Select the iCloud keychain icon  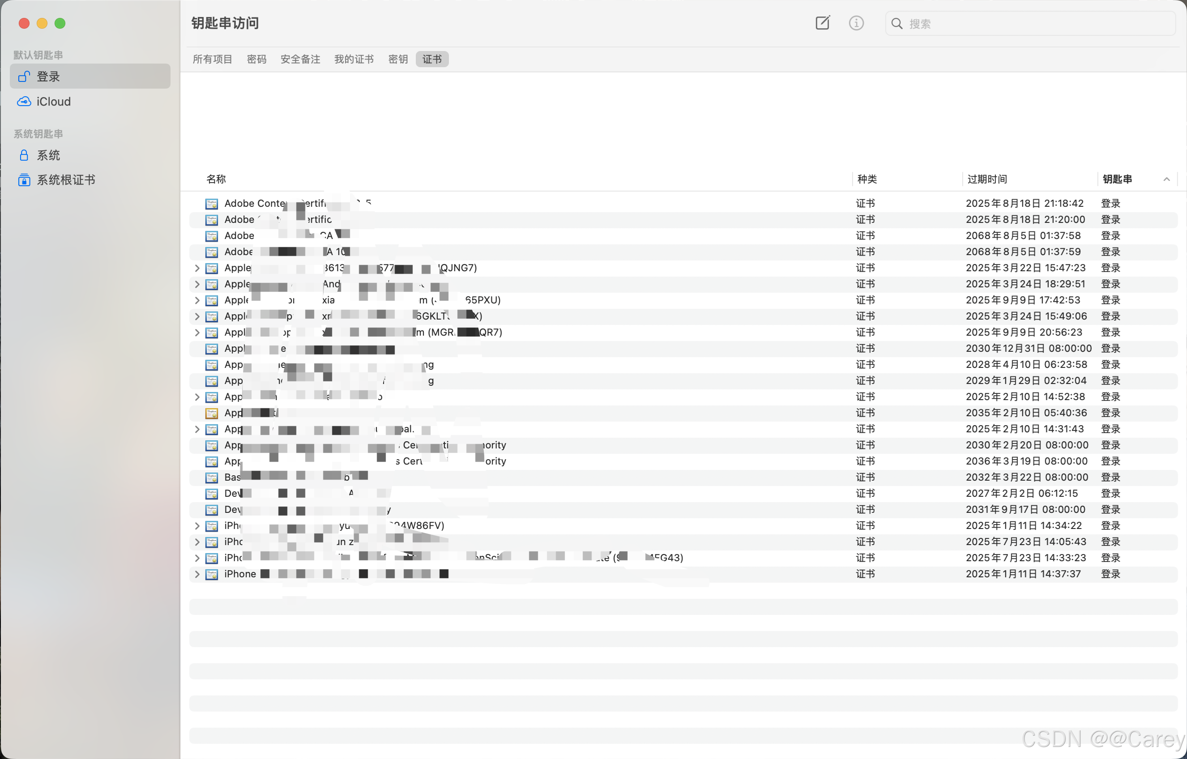(24, 102)
